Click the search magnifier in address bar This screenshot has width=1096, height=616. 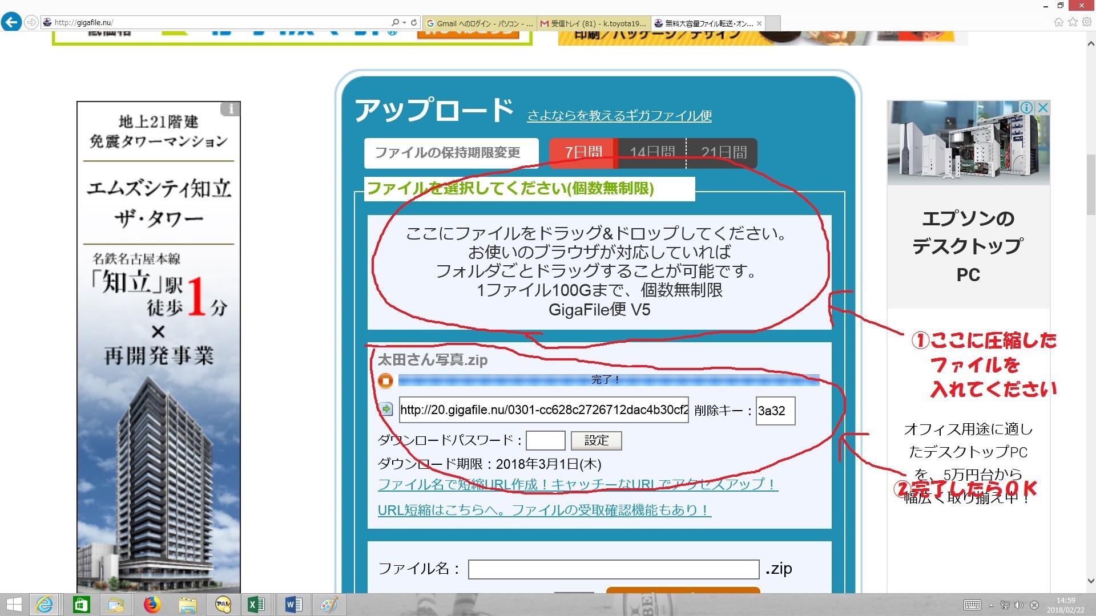tap(395, 23)
